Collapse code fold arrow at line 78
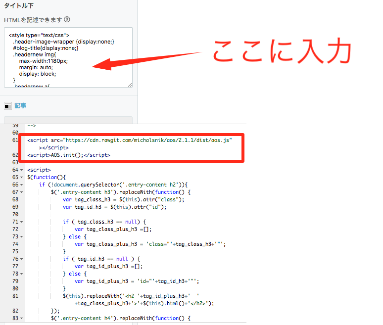This screenshot has width=383, height=325. pyautogui.click(x=21, y=274)
